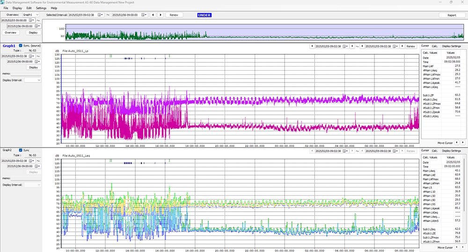The image size is (468, 252).
Task: Open Graph1 second cursor time calendar picker
Action: (x=395, y=46)
